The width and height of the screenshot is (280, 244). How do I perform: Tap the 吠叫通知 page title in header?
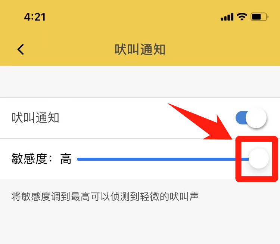click(x=140, y=49)
